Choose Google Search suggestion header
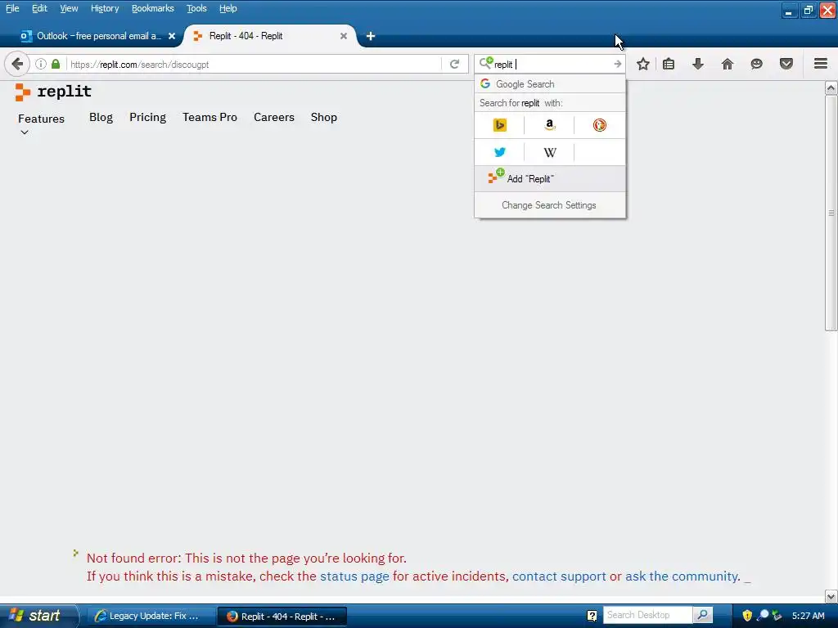The width and height of the screenshot is (838, 628). [549, 84]
